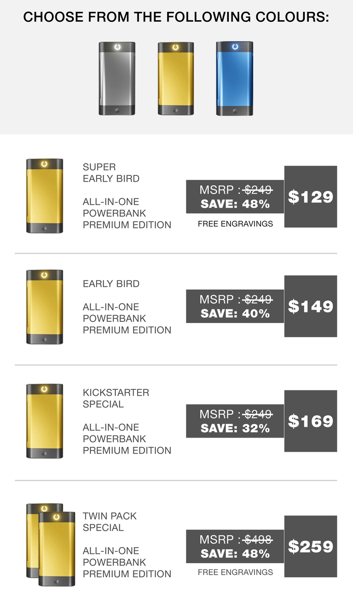353x599 pixels.
Task: Choose the $259 twin pack price
Action: pyautogui.click(x=310, y=546)
